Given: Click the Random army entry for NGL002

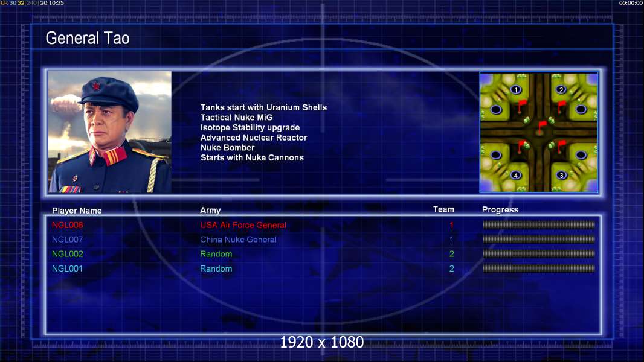Looking at the screenshot, I should coord(216,254).
